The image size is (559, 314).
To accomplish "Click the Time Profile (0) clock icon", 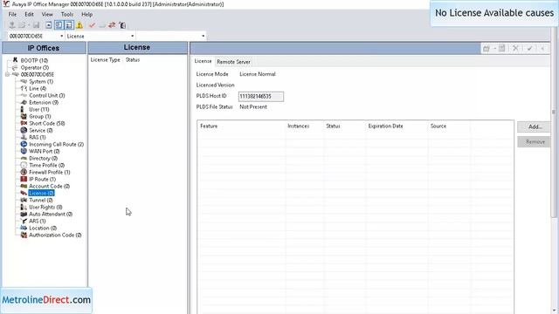I will coord(24,165).
